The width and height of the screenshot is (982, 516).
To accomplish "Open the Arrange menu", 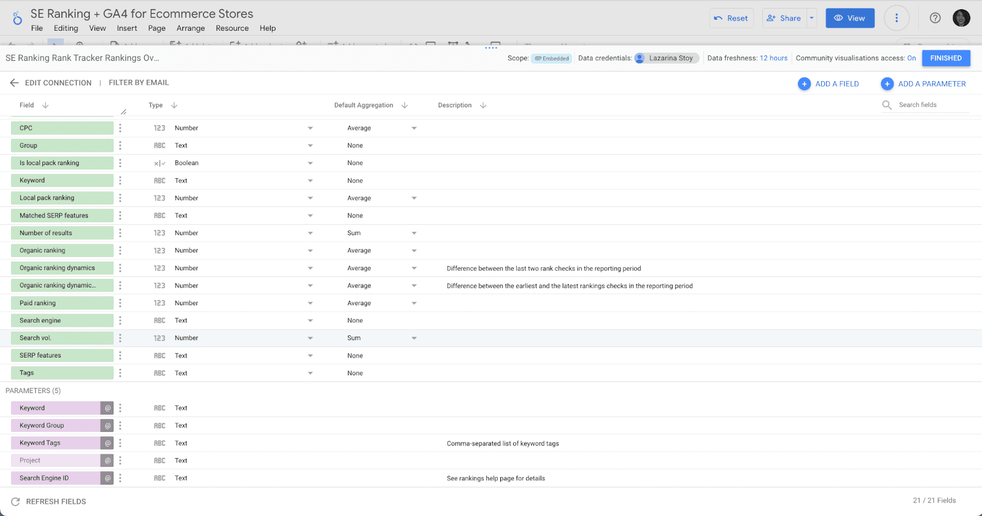I will pos(191,28).
